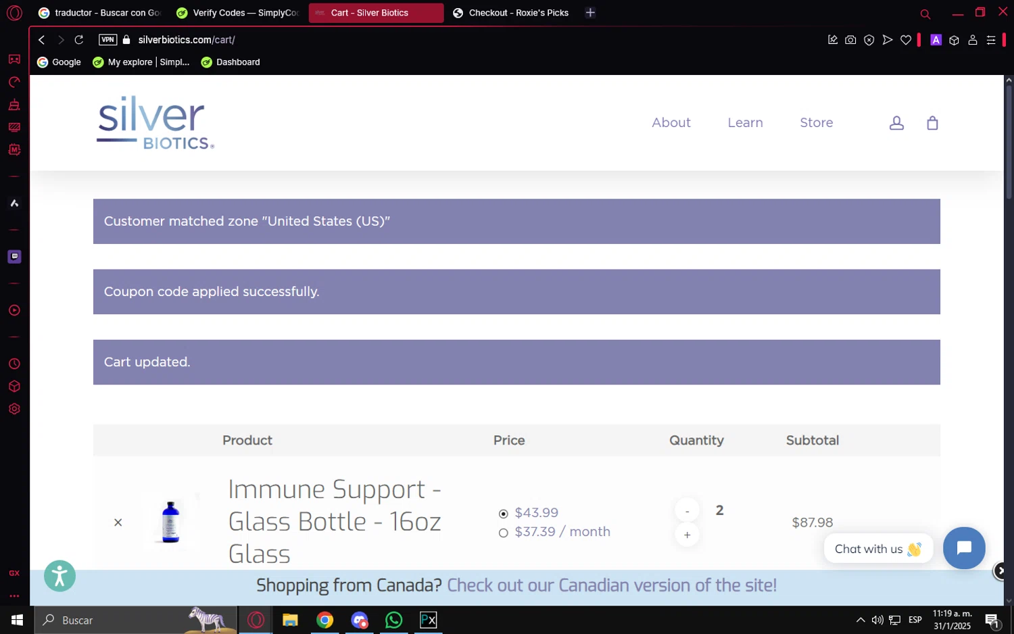Bookmark page with heart icon
Viewport: 1014px width, 634px height.
pyautogui.click(x=906, y=40)
